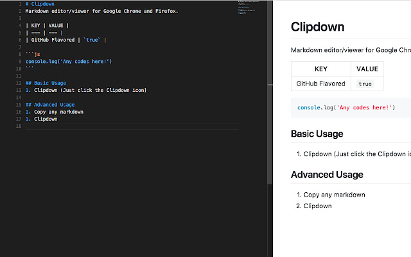This screenshot has height=257, width=411.
Task: Click the 'true' code cell in preview
Action: [x=365, y=84]
